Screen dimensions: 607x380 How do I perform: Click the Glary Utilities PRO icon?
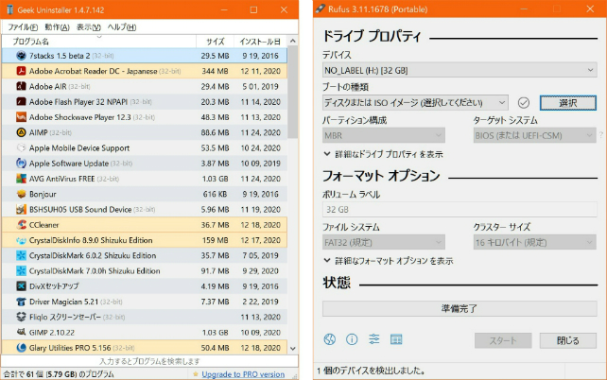click(x=21, y=348)
